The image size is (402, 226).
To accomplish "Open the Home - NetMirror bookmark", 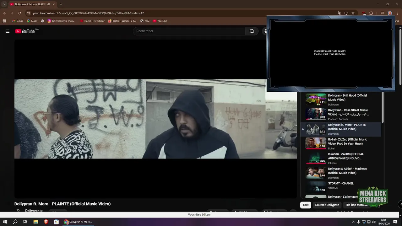I will (x=92, y=21).
